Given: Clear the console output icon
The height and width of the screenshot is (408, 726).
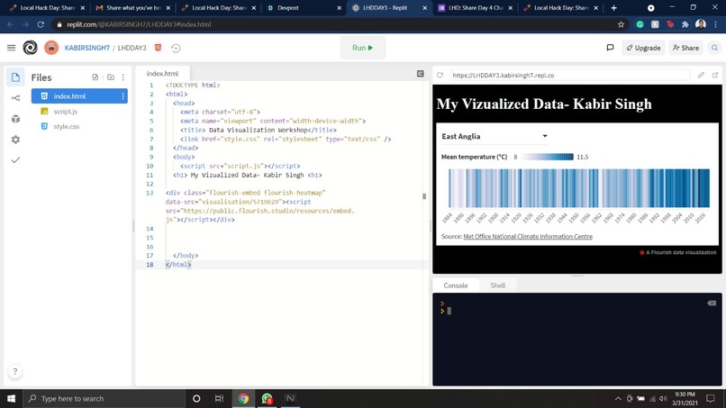Looking at the screenshot, I should (x=712, y=304).
